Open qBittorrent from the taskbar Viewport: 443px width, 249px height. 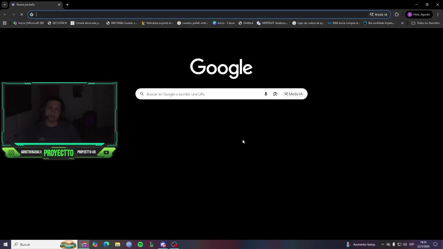pos(129,245)
